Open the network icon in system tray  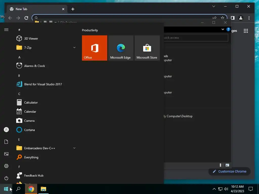tap(220, 189)
